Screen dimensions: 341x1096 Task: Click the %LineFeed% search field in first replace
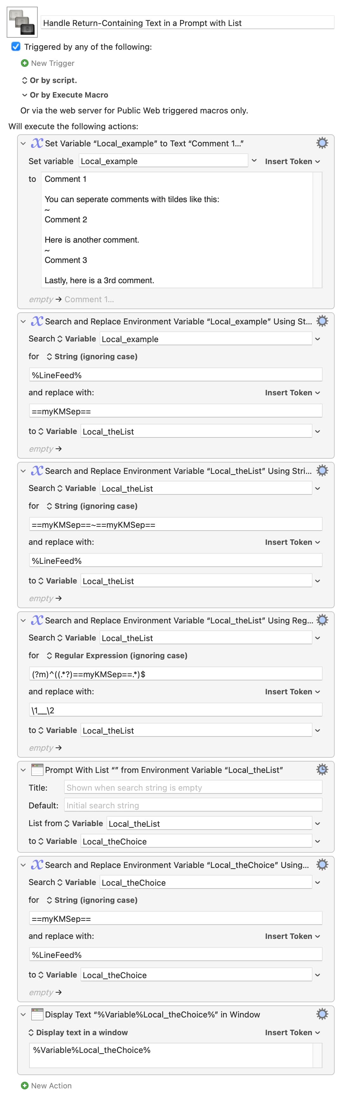[x=175, y=375]
